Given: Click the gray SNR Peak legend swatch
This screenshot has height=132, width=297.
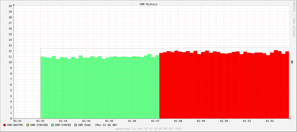Looking at the screenshot, I should 76,125.
